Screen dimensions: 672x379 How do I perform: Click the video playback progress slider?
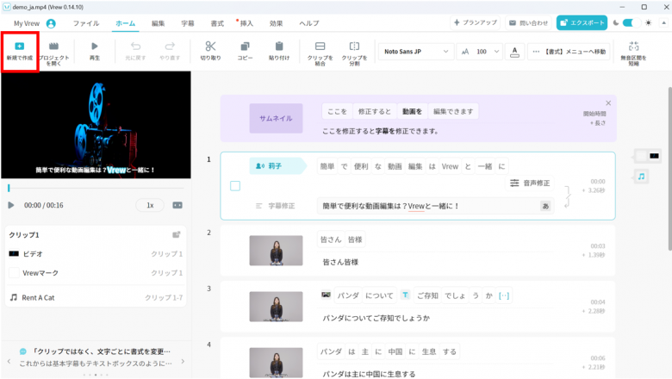95,188
